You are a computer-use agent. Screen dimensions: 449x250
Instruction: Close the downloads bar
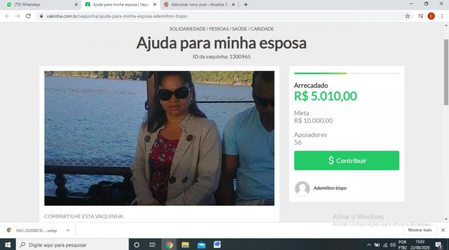(x=443, y=230)
